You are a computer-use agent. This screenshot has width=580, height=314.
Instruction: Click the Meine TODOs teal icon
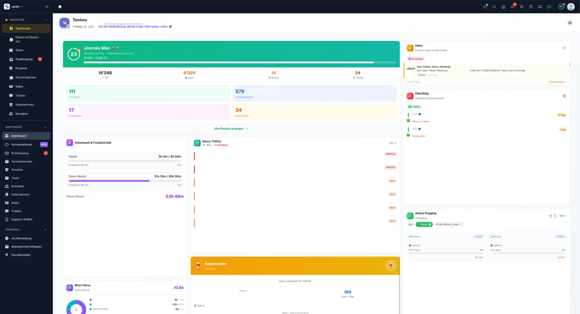point(197,143)
